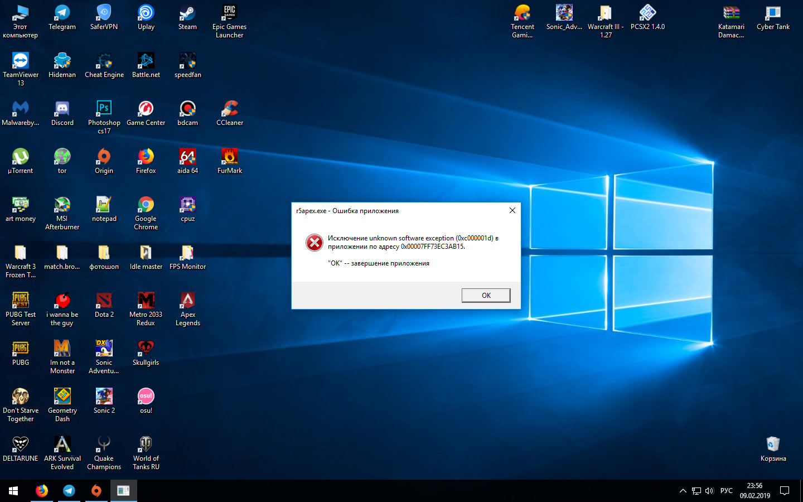Switch the РУС input language indicator

[726, 491]
